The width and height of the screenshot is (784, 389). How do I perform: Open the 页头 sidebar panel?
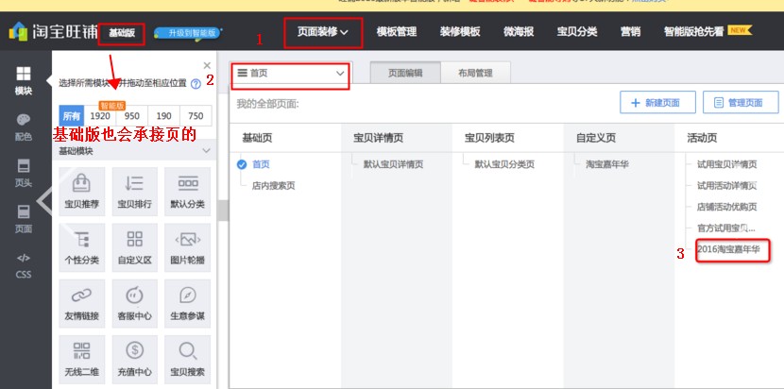[23, 174]
